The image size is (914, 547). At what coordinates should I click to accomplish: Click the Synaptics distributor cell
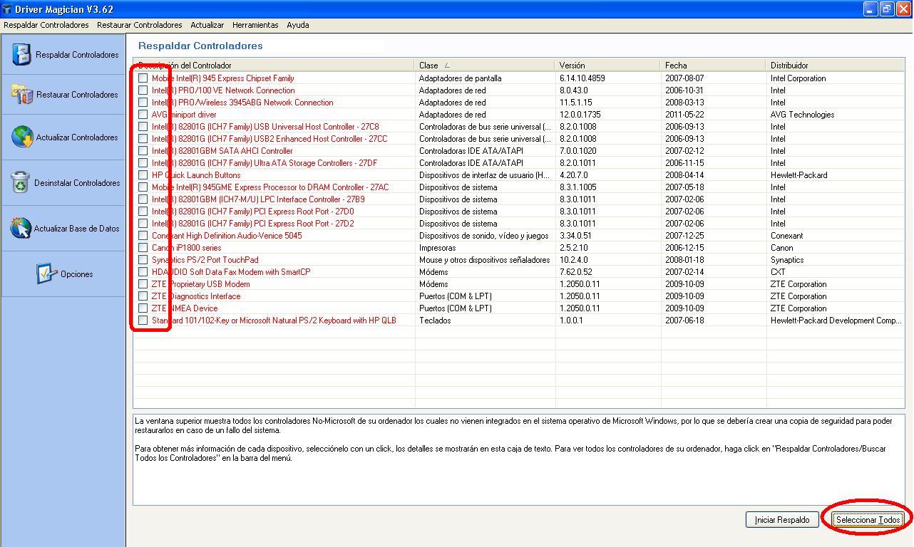(x=786, y=260)
